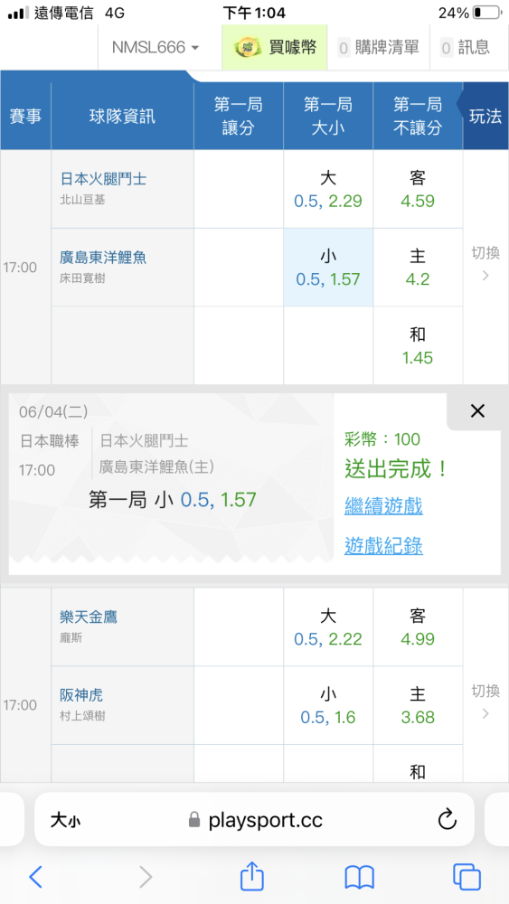Open text size 大小 page settings
509x904 pixels.
(x=65, y=821)
